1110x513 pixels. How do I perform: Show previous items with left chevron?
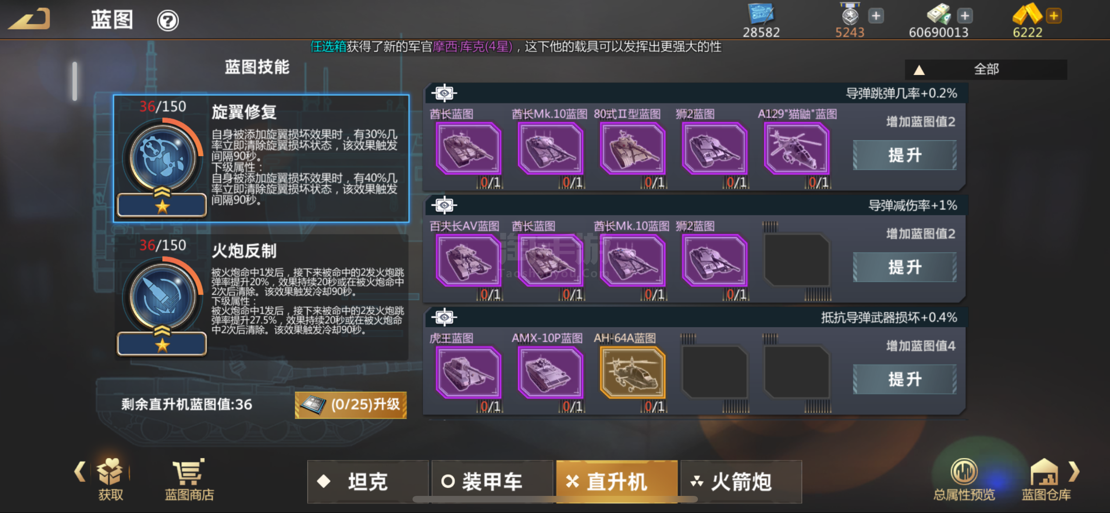click(79, 471)
